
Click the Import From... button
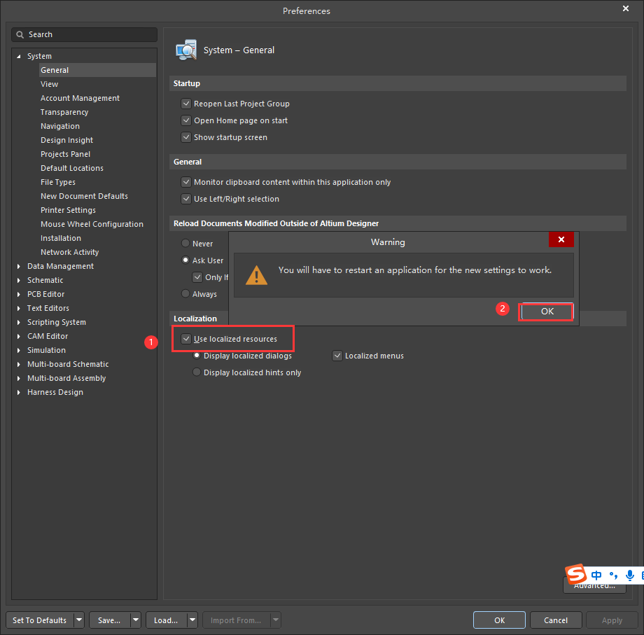tap(236, 620)
